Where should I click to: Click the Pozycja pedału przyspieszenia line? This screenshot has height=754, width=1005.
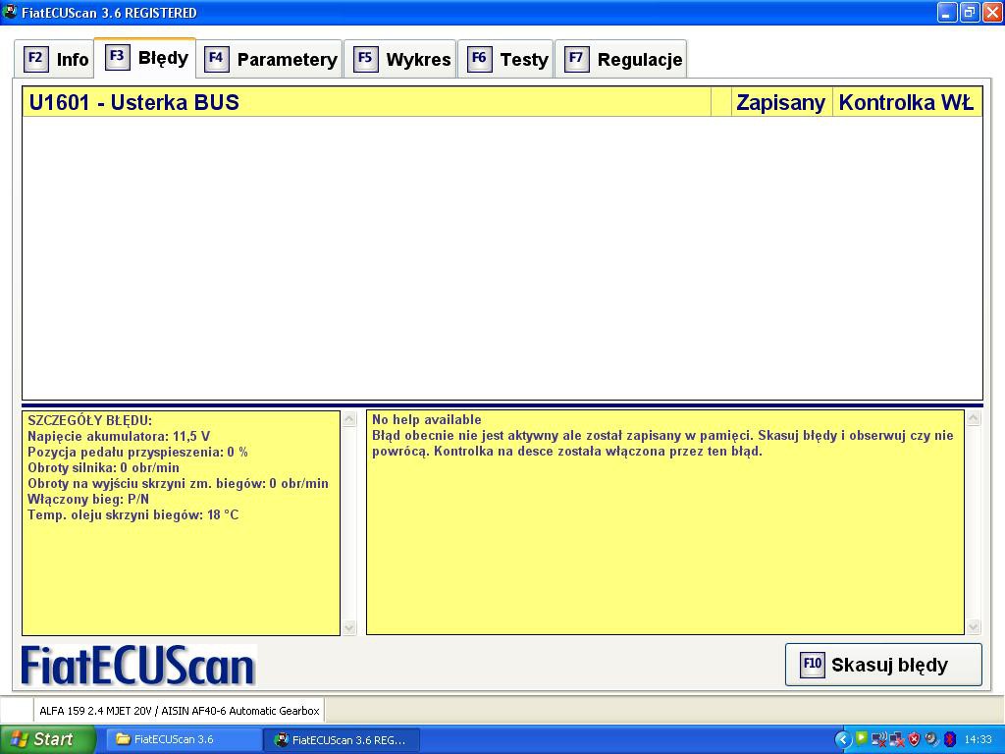[x=137, y=452]
